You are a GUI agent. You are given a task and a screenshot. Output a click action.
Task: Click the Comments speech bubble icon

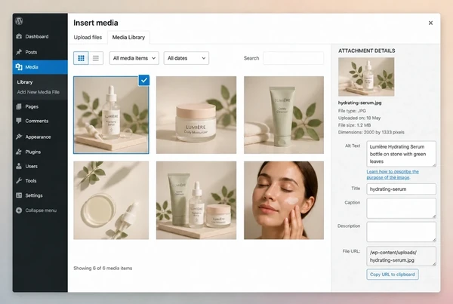(19, 121)
